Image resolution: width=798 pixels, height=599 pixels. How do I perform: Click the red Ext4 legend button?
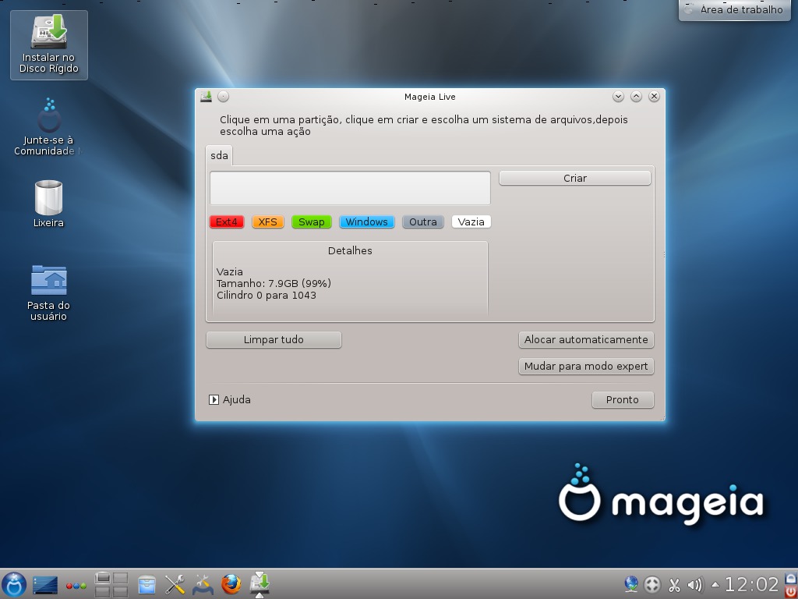coord(227,222)
